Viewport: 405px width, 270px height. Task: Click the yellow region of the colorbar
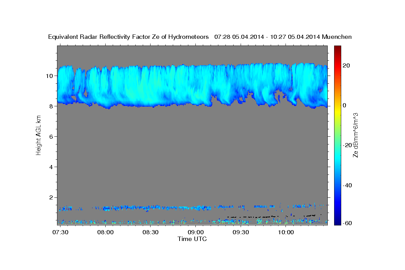(337, 111)
